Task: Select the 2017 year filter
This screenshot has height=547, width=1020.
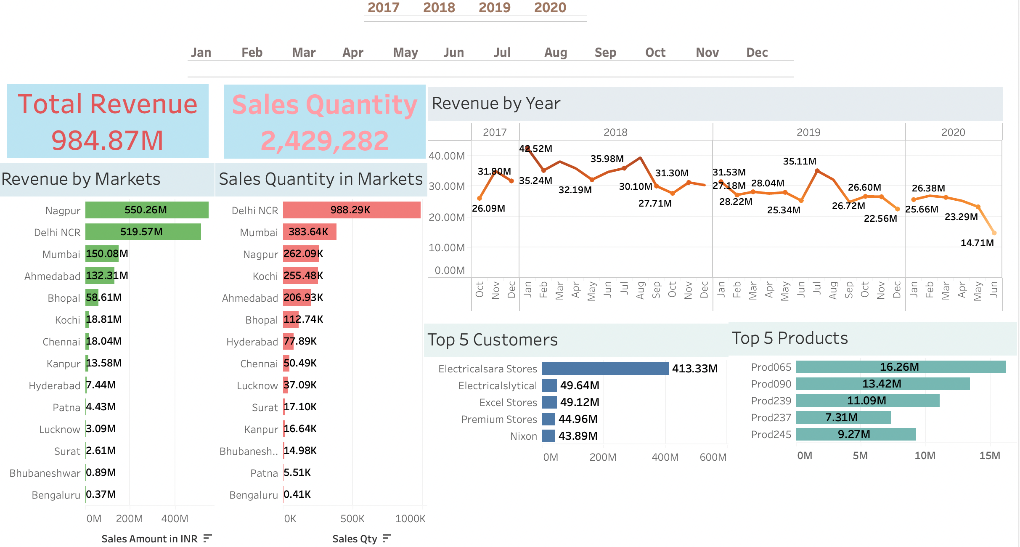Action: [383, 8]
